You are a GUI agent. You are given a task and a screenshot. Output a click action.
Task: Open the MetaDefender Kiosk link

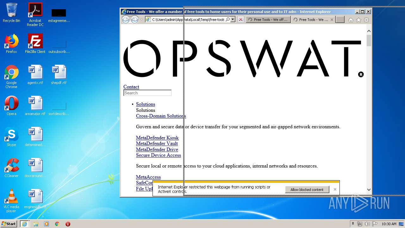pyautogui.click(x=157, y=138)
